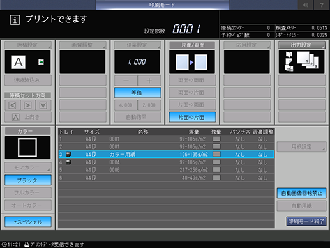
Task: Select tray 6 row 40-49g/m2
Action: (x=166, y=178)
